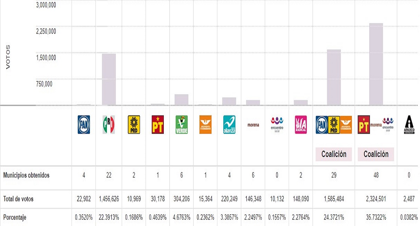Click the standalone Movimiento Ciudadano logo
The height and width of the screenshot is (226, 420).
pos(205,125)
